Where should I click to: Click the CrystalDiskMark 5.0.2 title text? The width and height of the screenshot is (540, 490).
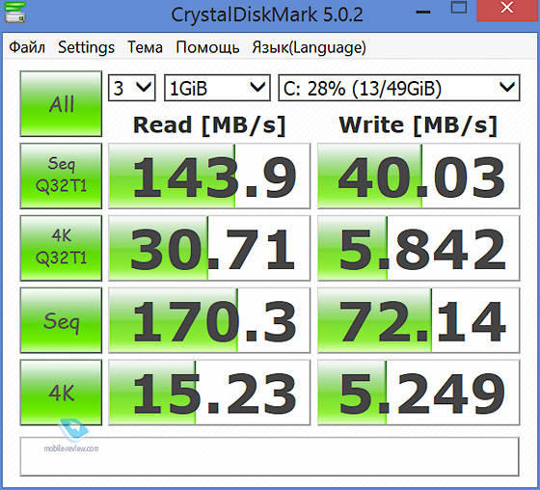click(x=267, y=14)
